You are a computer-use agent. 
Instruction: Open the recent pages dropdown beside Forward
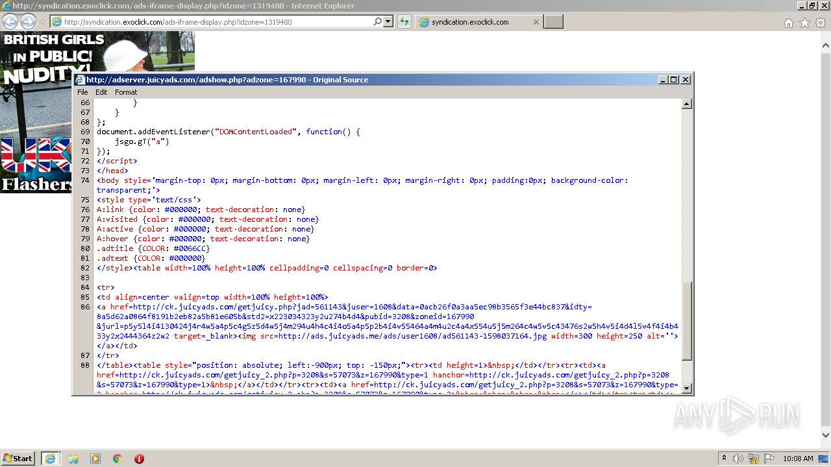(42, 22)
